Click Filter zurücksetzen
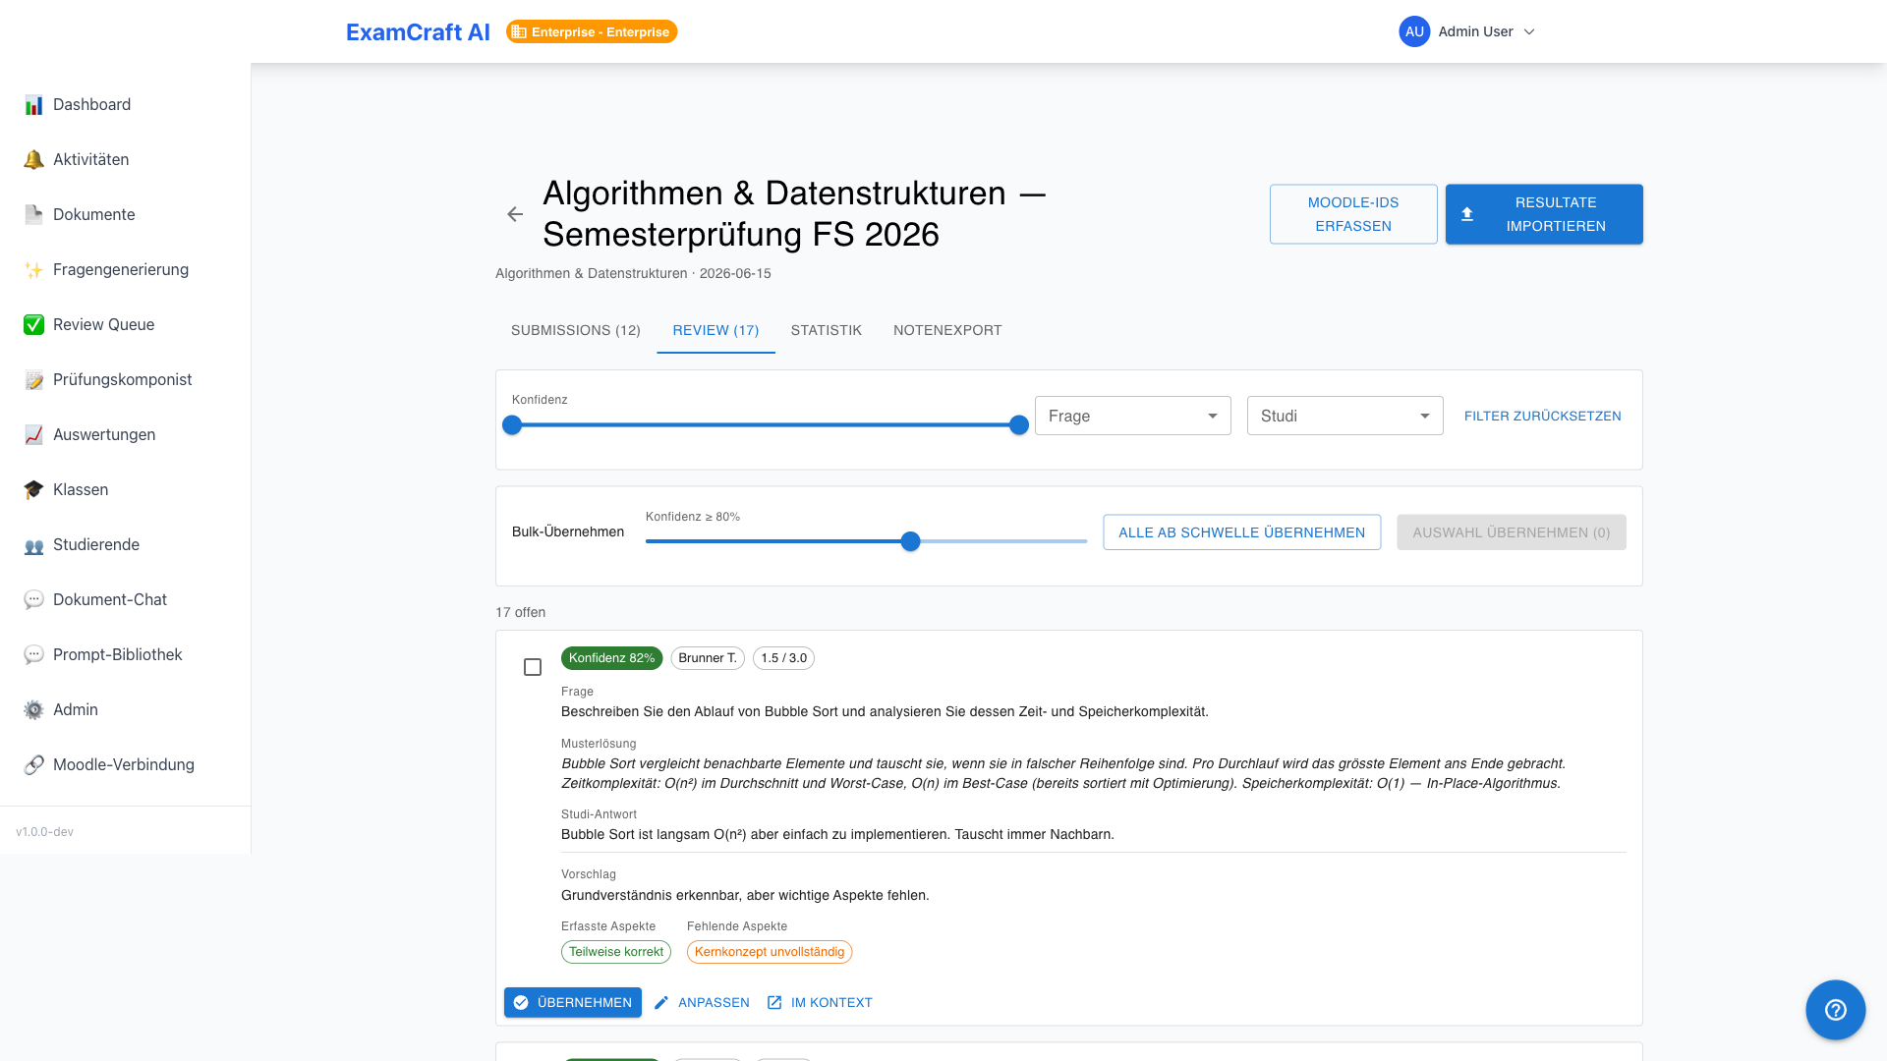 [1543, 416]
